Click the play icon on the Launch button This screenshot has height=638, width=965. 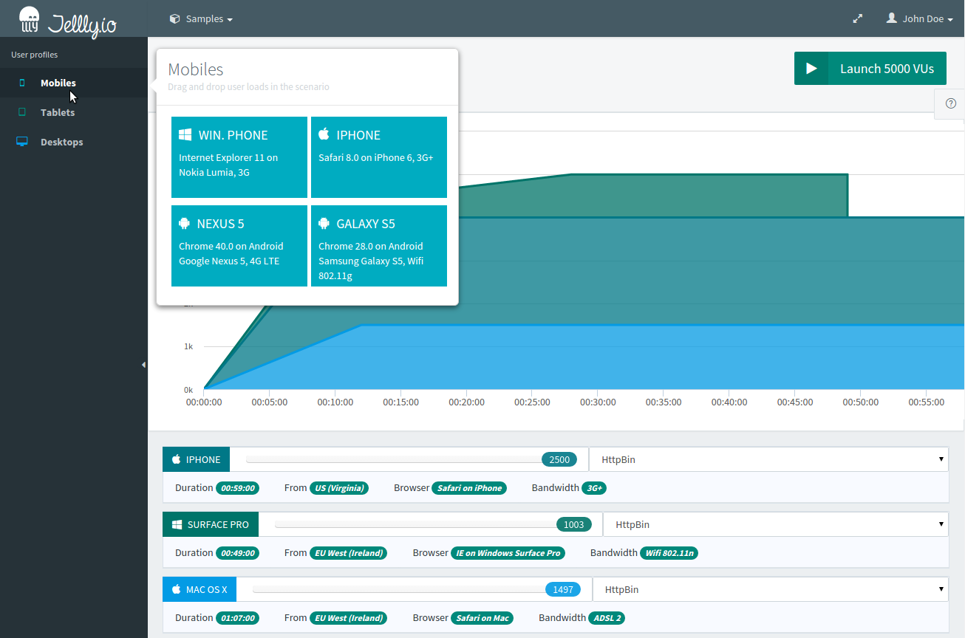(811, 69)
